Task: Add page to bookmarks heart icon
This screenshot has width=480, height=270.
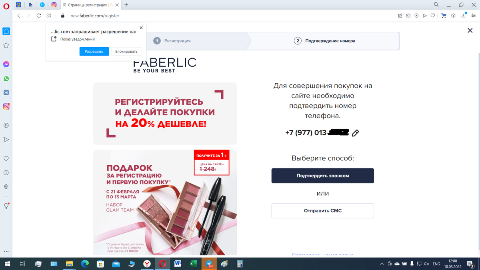Action: (433, 16)
